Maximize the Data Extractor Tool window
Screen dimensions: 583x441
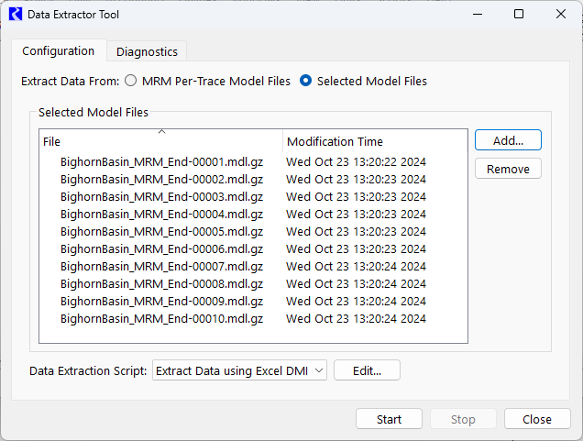tap(519, 15)
